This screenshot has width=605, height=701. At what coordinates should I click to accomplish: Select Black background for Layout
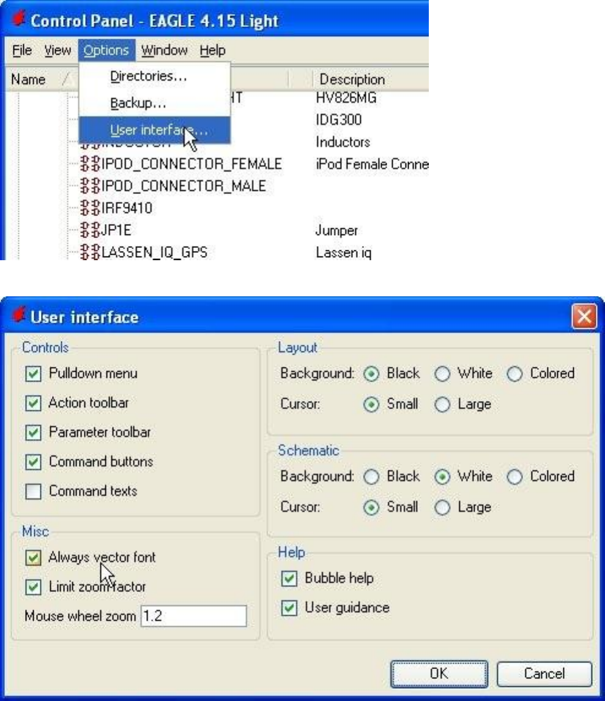pos(371,373)
